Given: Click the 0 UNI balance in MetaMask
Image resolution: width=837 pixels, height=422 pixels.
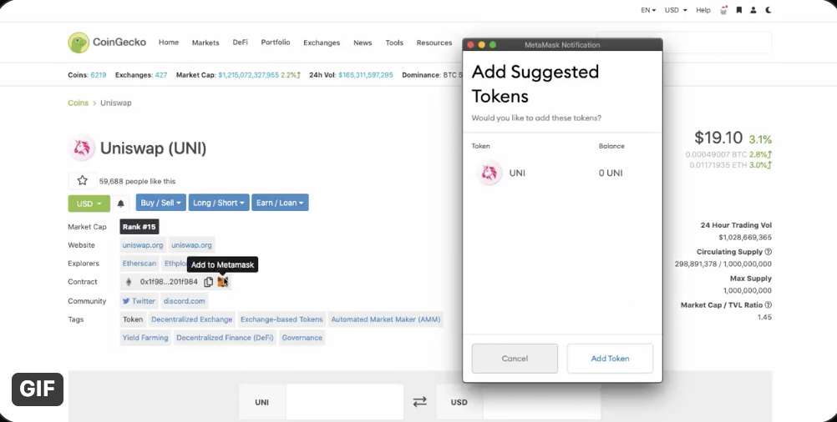Looking at the screenshot, I should click(x=611, y=173).
